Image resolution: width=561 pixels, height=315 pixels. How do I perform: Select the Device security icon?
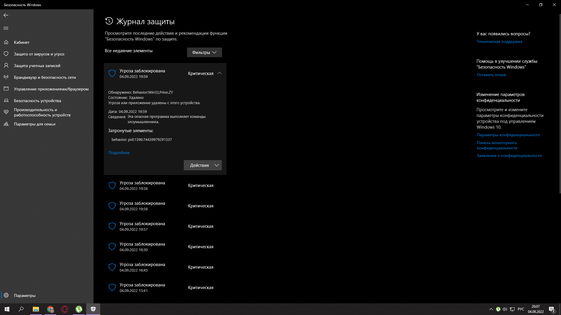tap(6, 100)
